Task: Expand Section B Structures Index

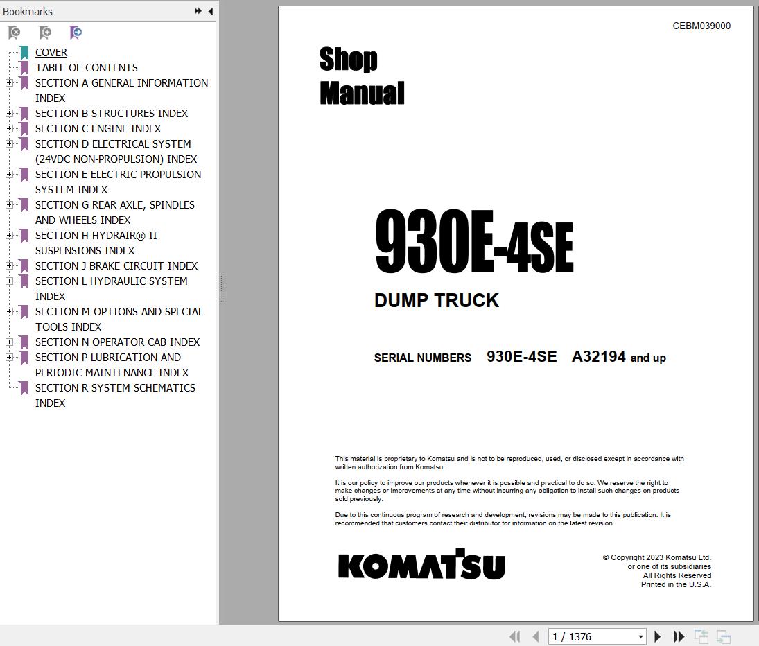Action: click(9, 113)
